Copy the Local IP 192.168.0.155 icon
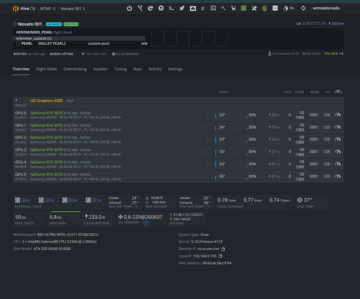The width and height of the screenshot is (360, 299). [x=220, y=256]
